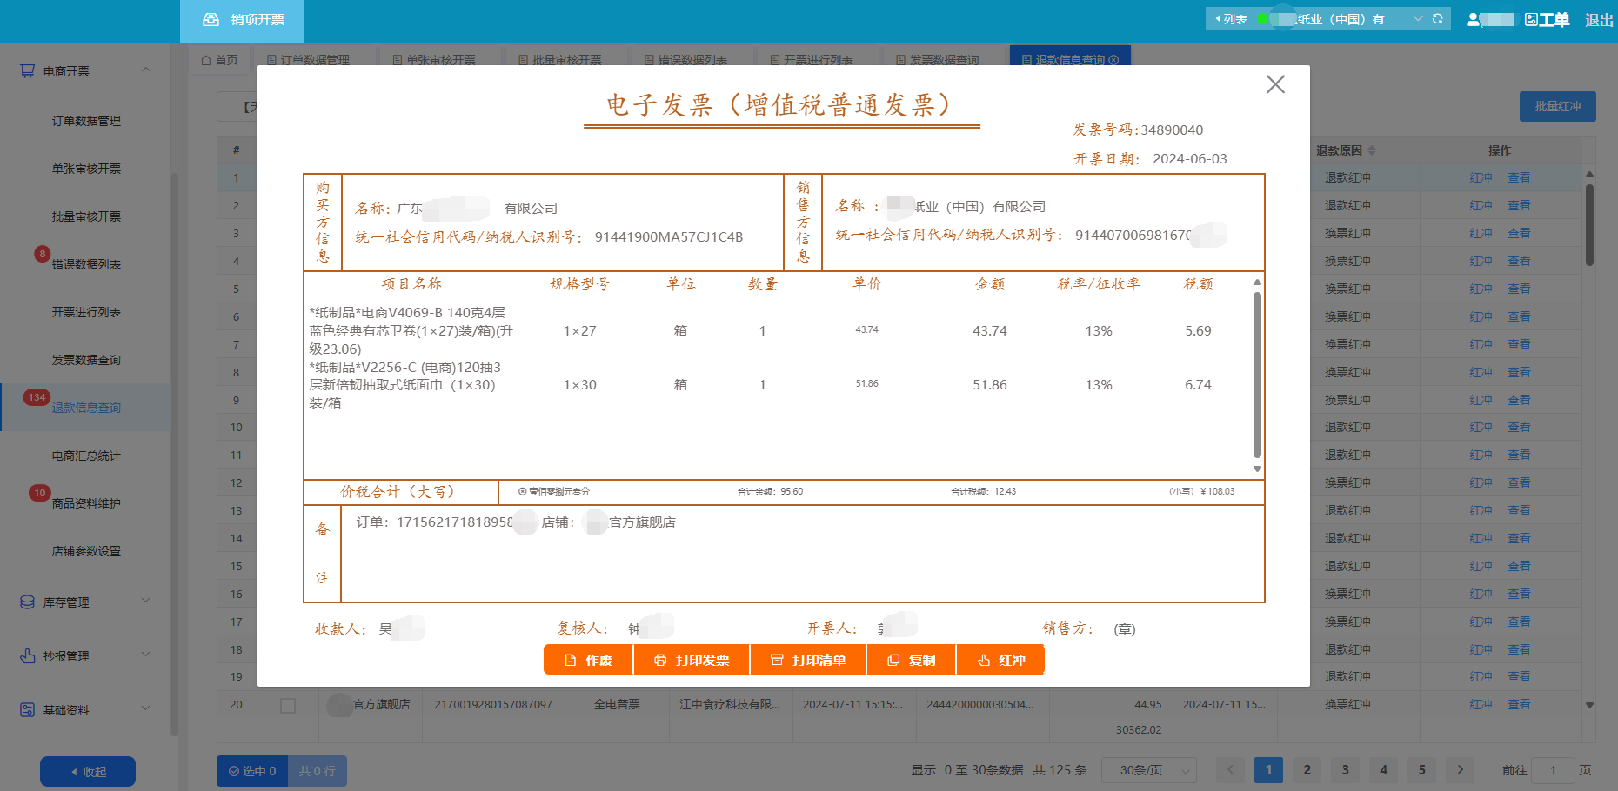Click the document icon on 作废 button
Viewport: 1618px width, 791px height.
point(571,661)
